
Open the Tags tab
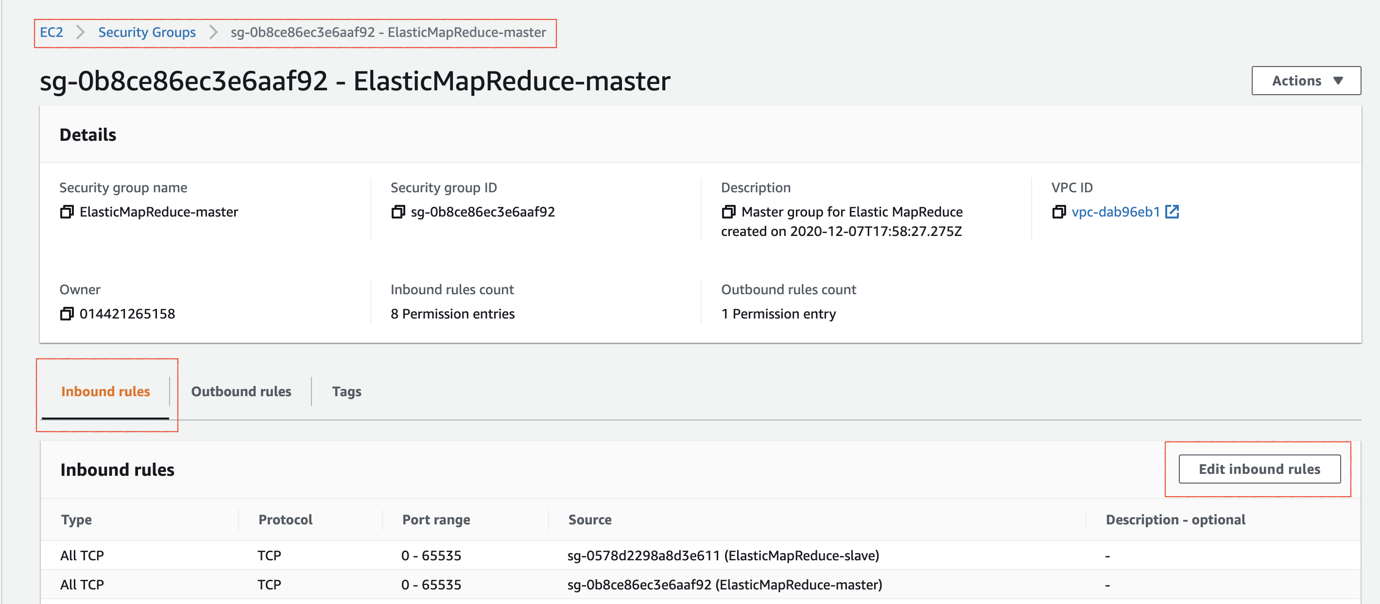(346, 391)
